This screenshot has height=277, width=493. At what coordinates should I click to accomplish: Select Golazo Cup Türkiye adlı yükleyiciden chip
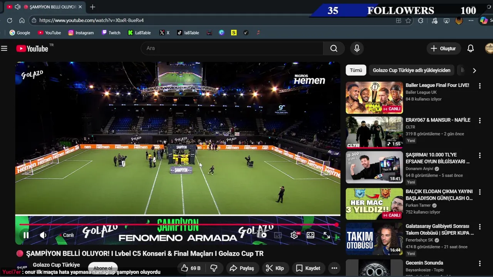[411, 70]
